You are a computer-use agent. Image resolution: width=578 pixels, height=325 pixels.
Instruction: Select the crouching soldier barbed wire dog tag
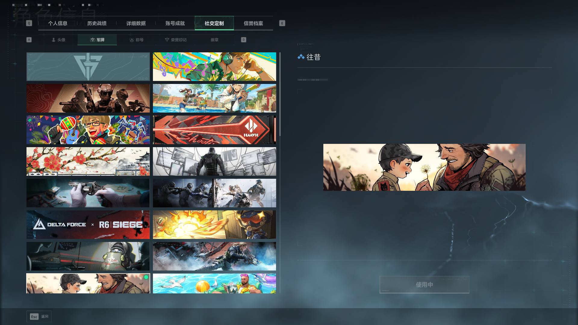coord(214,256)
